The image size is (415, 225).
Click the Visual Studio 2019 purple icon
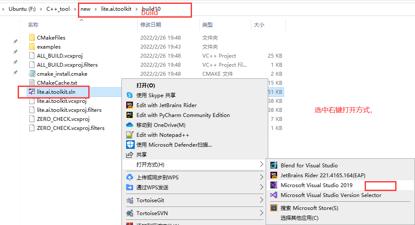tap(274, 185)
